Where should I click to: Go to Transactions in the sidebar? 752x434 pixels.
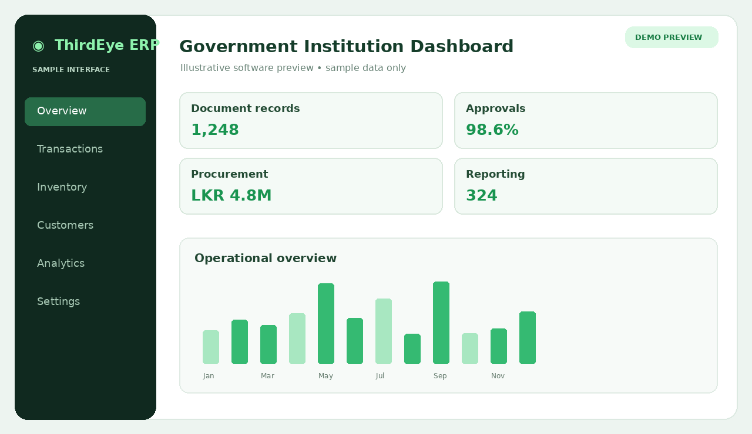click(x=70, y=149)
